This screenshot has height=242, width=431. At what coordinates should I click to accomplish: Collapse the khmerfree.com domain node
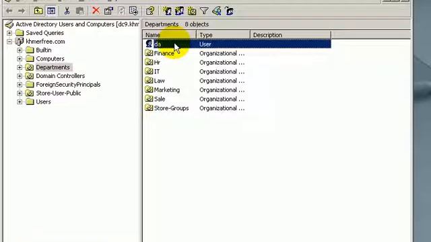(9, 42)
